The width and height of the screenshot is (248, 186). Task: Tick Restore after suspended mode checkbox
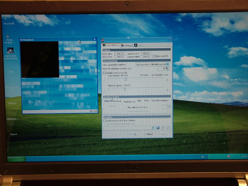point(105,124)
